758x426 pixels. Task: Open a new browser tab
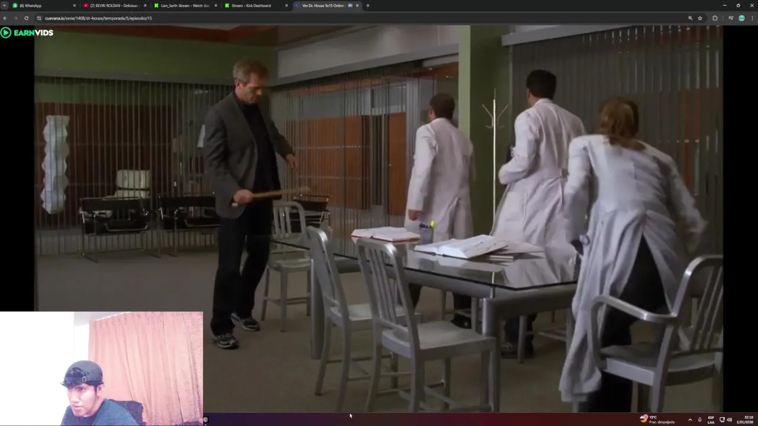pyautogui.click(x=368, y=5)
